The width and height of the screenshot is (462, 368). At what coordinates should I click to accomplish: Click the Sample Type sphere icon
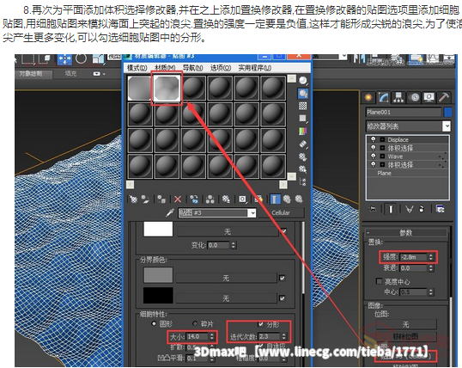(303, 80)
